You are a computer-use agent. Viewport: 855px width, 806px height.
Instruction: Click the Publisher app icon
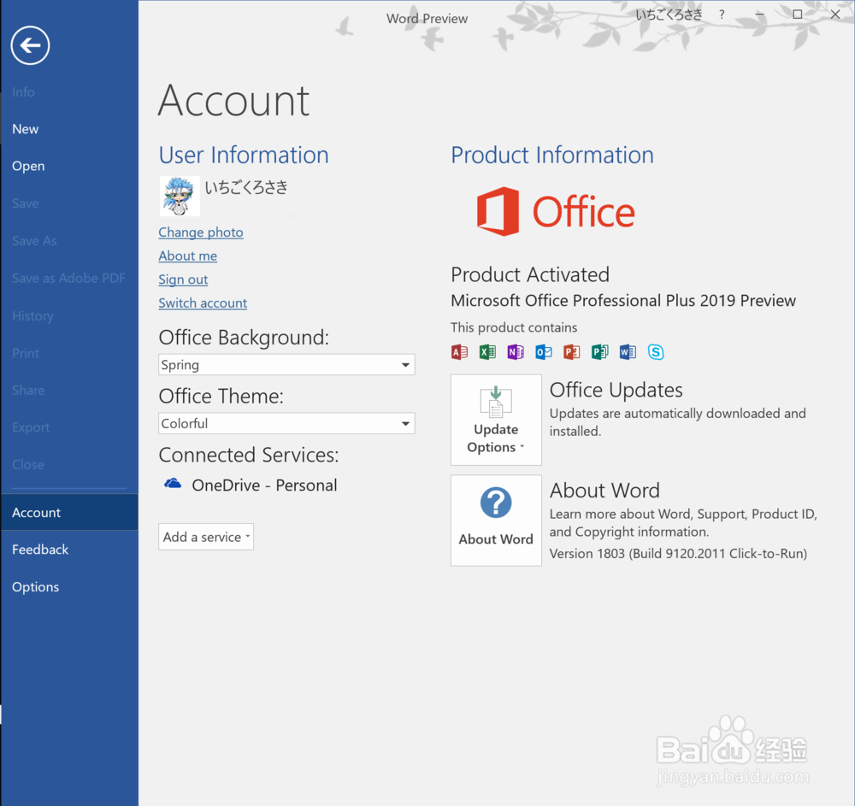tap(600, 352)
